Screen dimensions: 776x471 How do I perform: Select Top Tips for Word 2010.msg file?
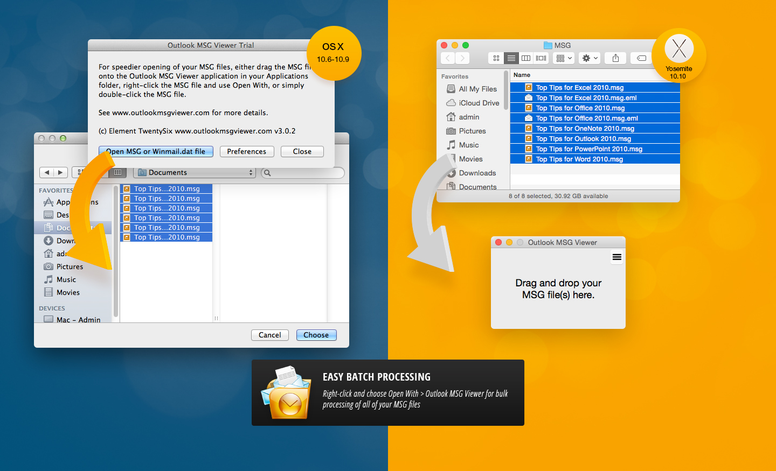tap(595, 159)
